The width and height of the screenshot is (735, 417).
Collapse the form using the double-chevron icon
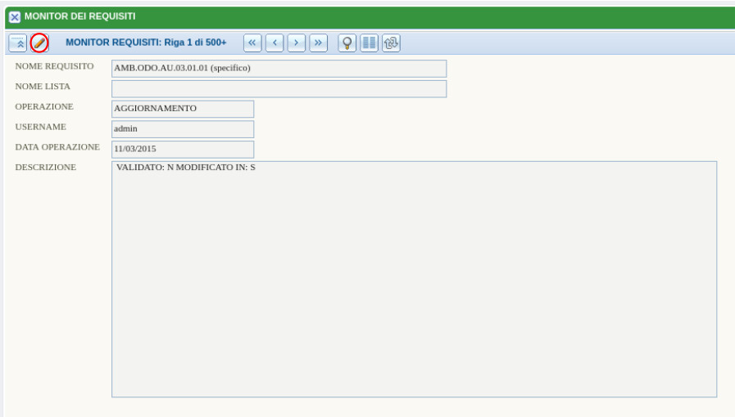pos(18,43)
